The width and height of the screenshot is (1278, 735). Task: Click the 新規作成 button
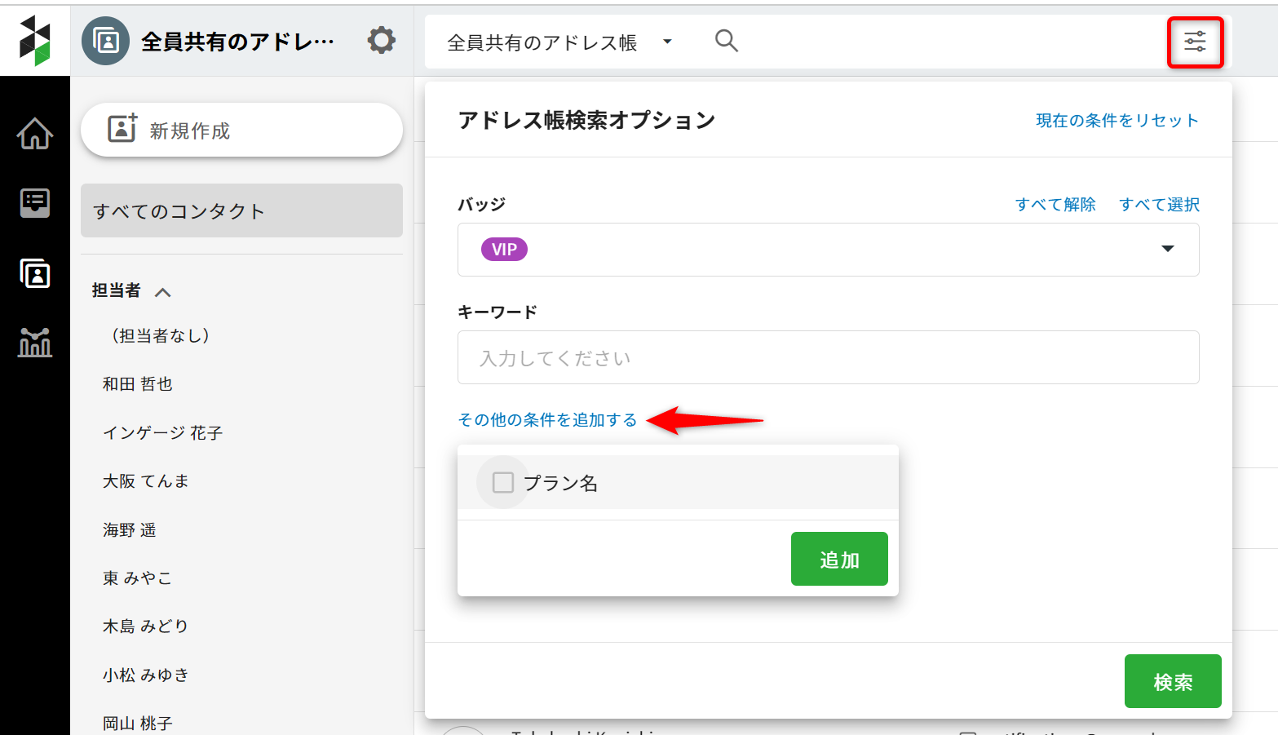click(x=241, y=131)
